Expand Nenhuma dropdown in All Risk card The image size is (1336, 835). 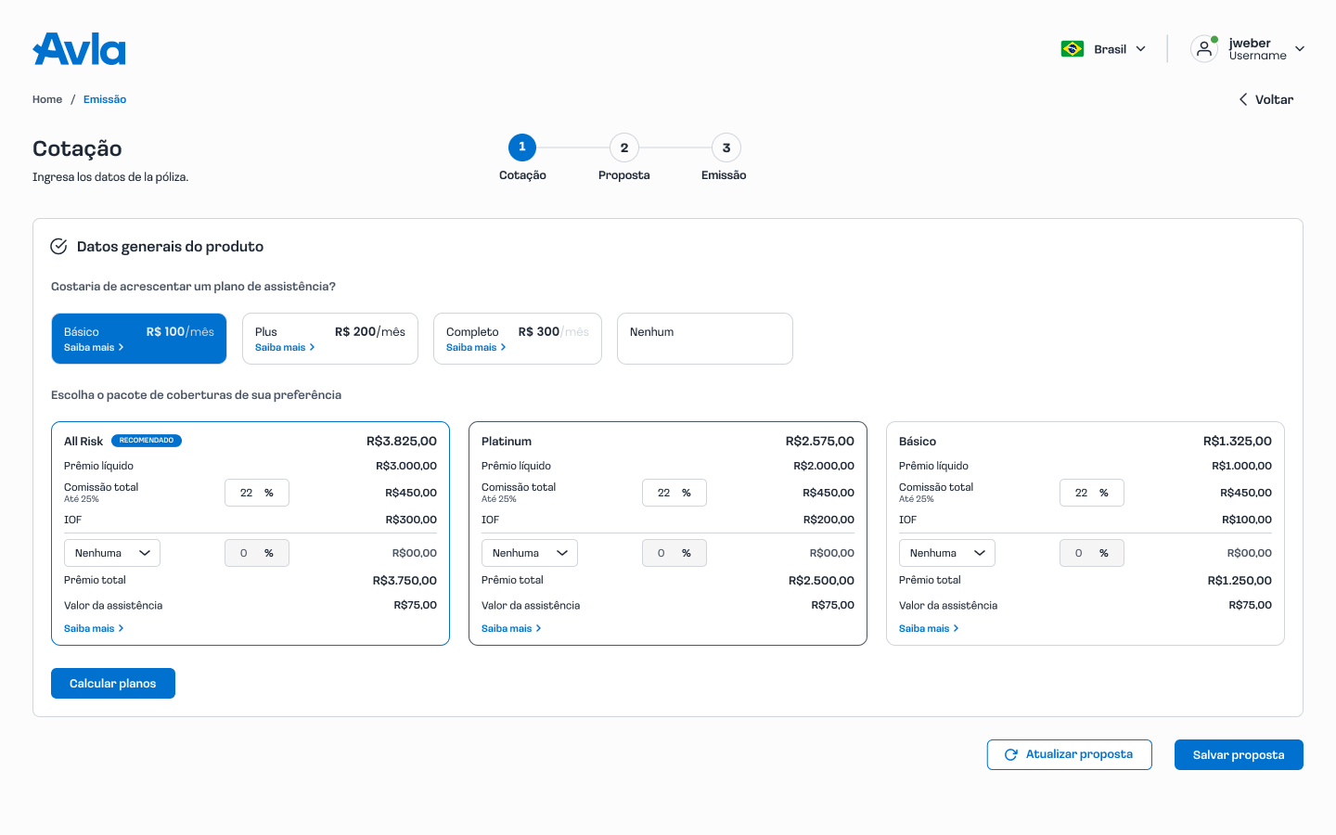coord(112,553)
